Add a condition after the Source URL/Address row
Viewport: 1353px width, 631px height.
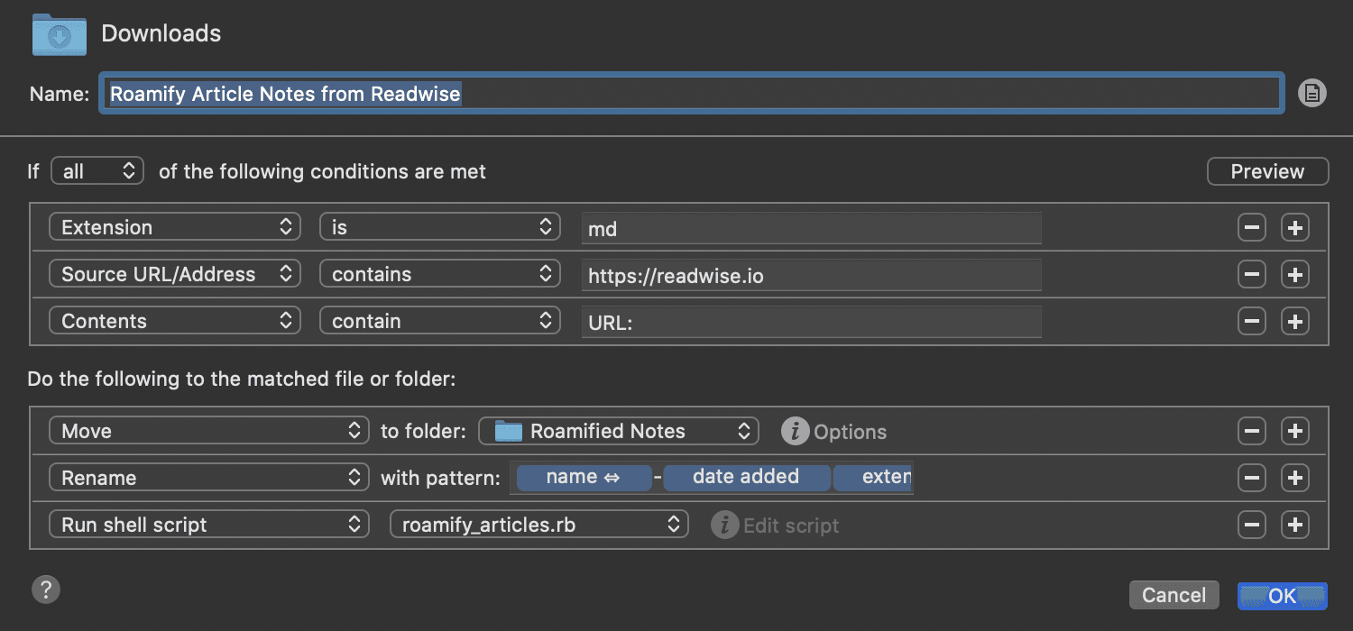1295,275
